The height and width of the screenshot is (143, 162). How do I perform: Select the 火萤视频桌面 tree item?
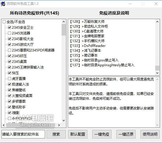22,96
